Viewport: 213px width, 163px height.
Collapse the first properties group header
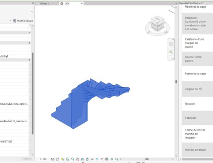point(29,32)
